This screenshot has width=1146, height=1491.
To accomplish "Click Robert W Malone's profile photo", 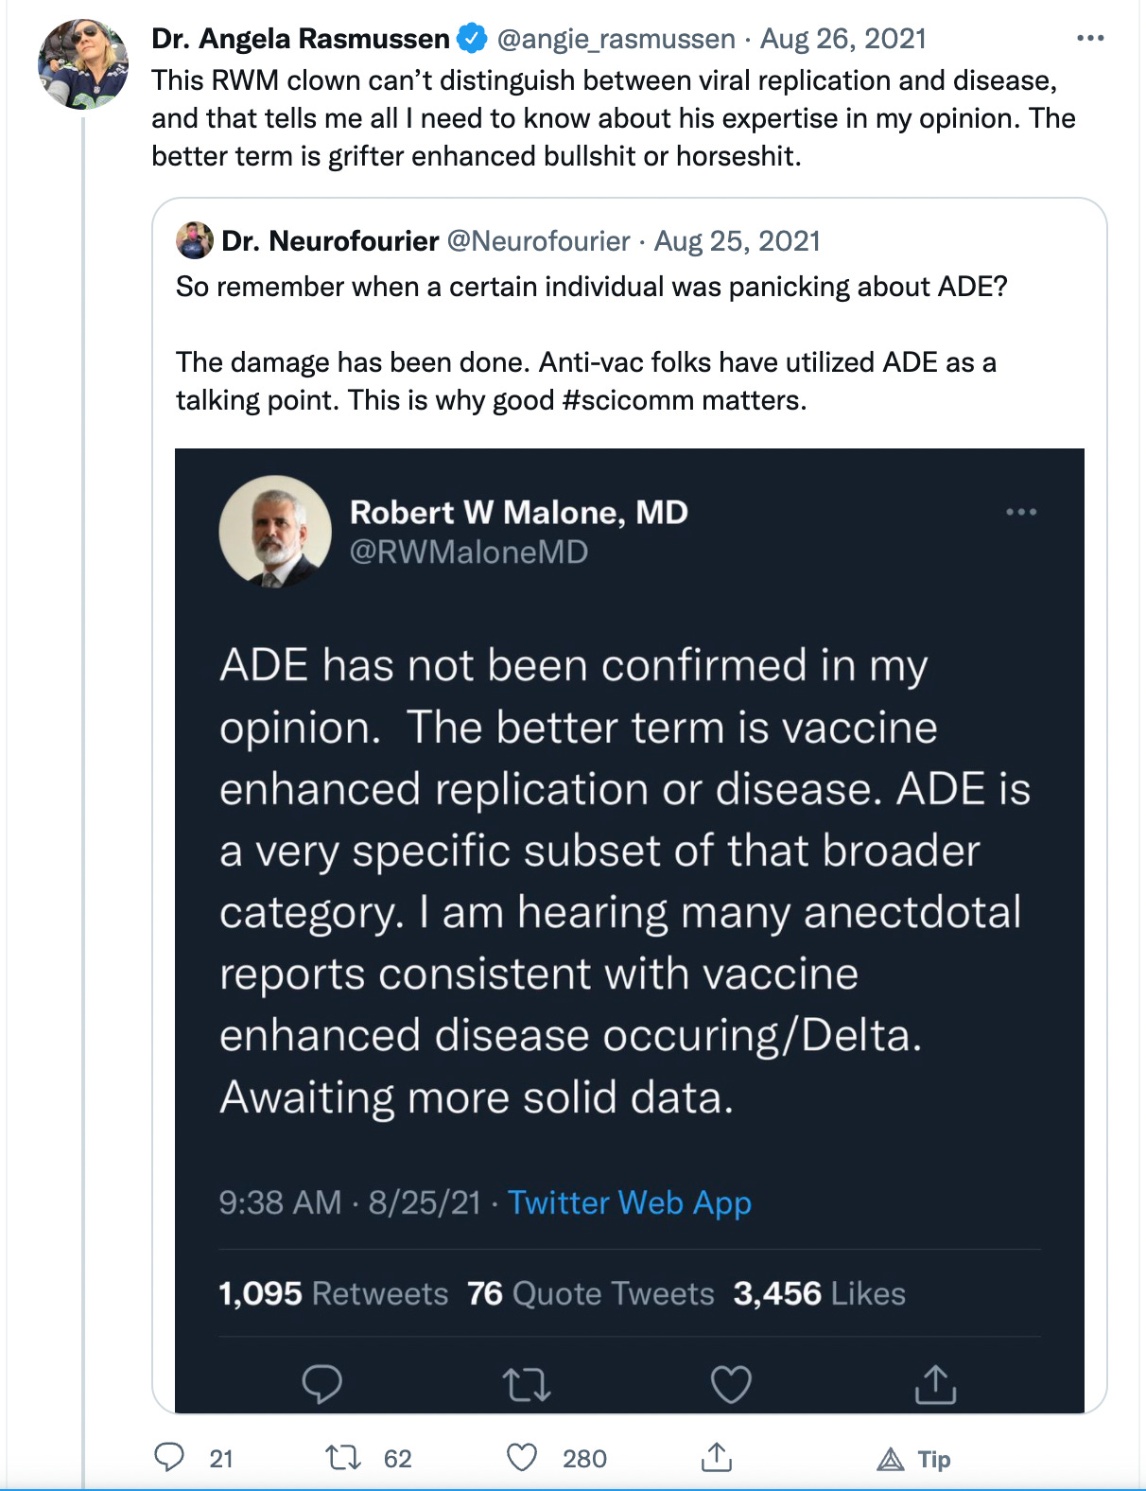I will point(275,532).
